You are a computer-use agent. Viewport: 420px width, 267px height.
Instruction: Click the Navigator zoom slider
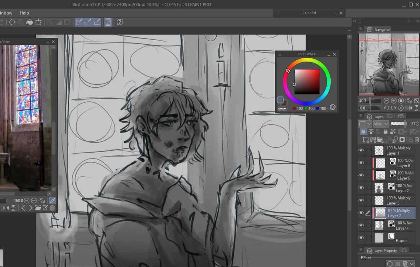(370, 101)
